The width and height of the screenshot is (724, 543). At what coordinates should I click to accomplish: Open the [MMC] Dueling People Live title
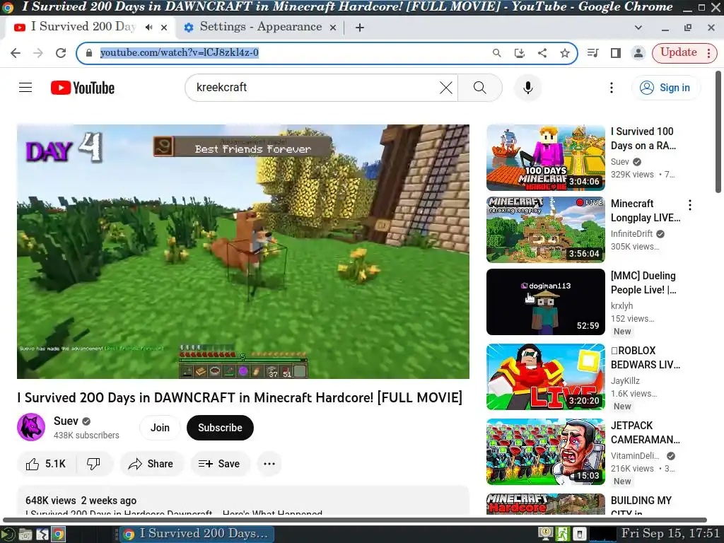tap(643, 283)
